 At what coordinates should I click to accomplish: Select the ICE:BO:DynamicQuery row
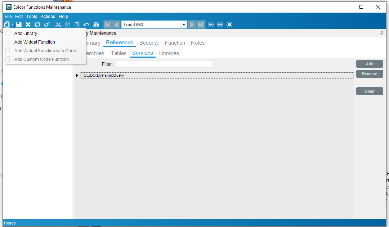[217, 75]
